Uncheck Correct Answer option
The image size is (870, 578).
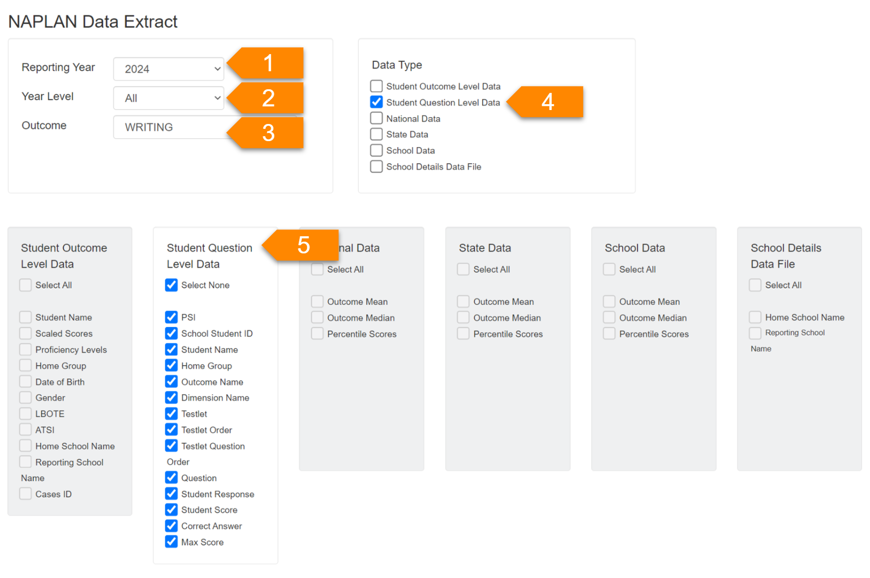pyautogui.click(x=171, y=526)
